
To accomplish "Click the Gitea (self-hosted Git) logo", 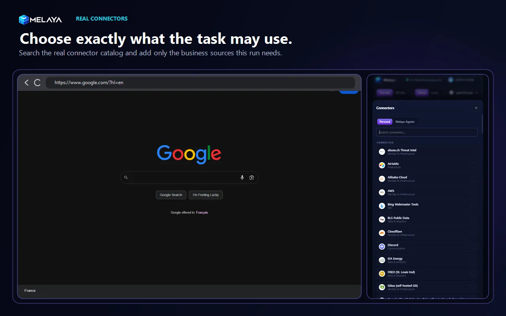I will [382, 287].
